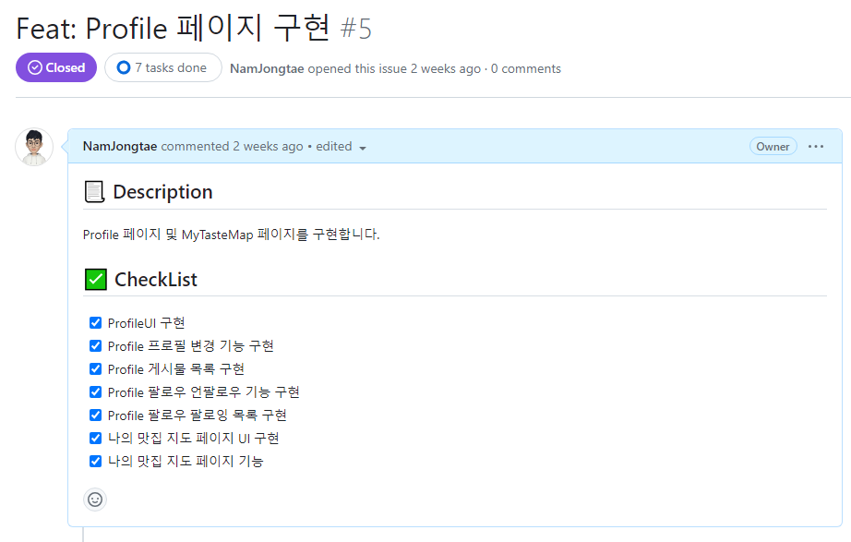Uncheck 'Profile 게시물 목록 구현' task

[x=95, y=368]
